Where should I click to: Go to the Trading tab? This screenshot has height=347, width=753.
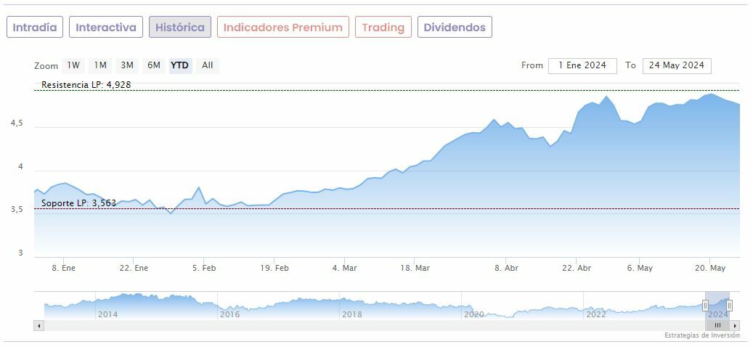coord(383,28)
